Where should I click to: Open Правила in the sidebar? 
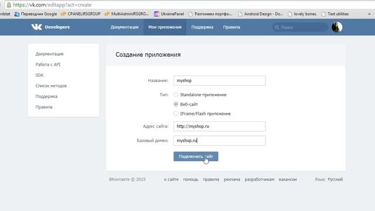tap(44, 107)
